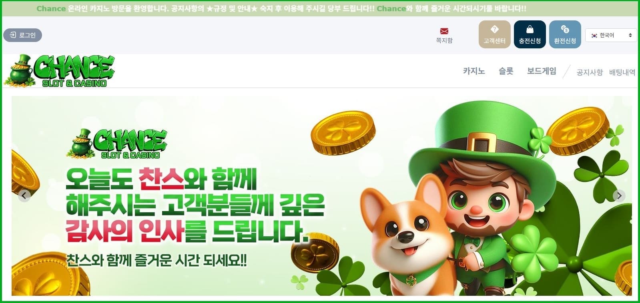Click the 고객센터 question mark icon
Viewport: 640px width, 303px height.
(x=494, y=29)
